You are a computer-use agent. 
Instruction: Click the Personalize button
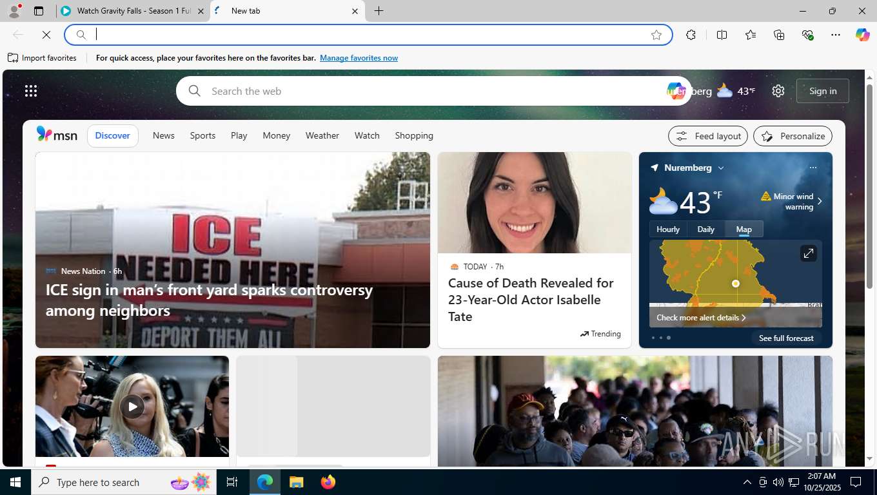(793, 136)
